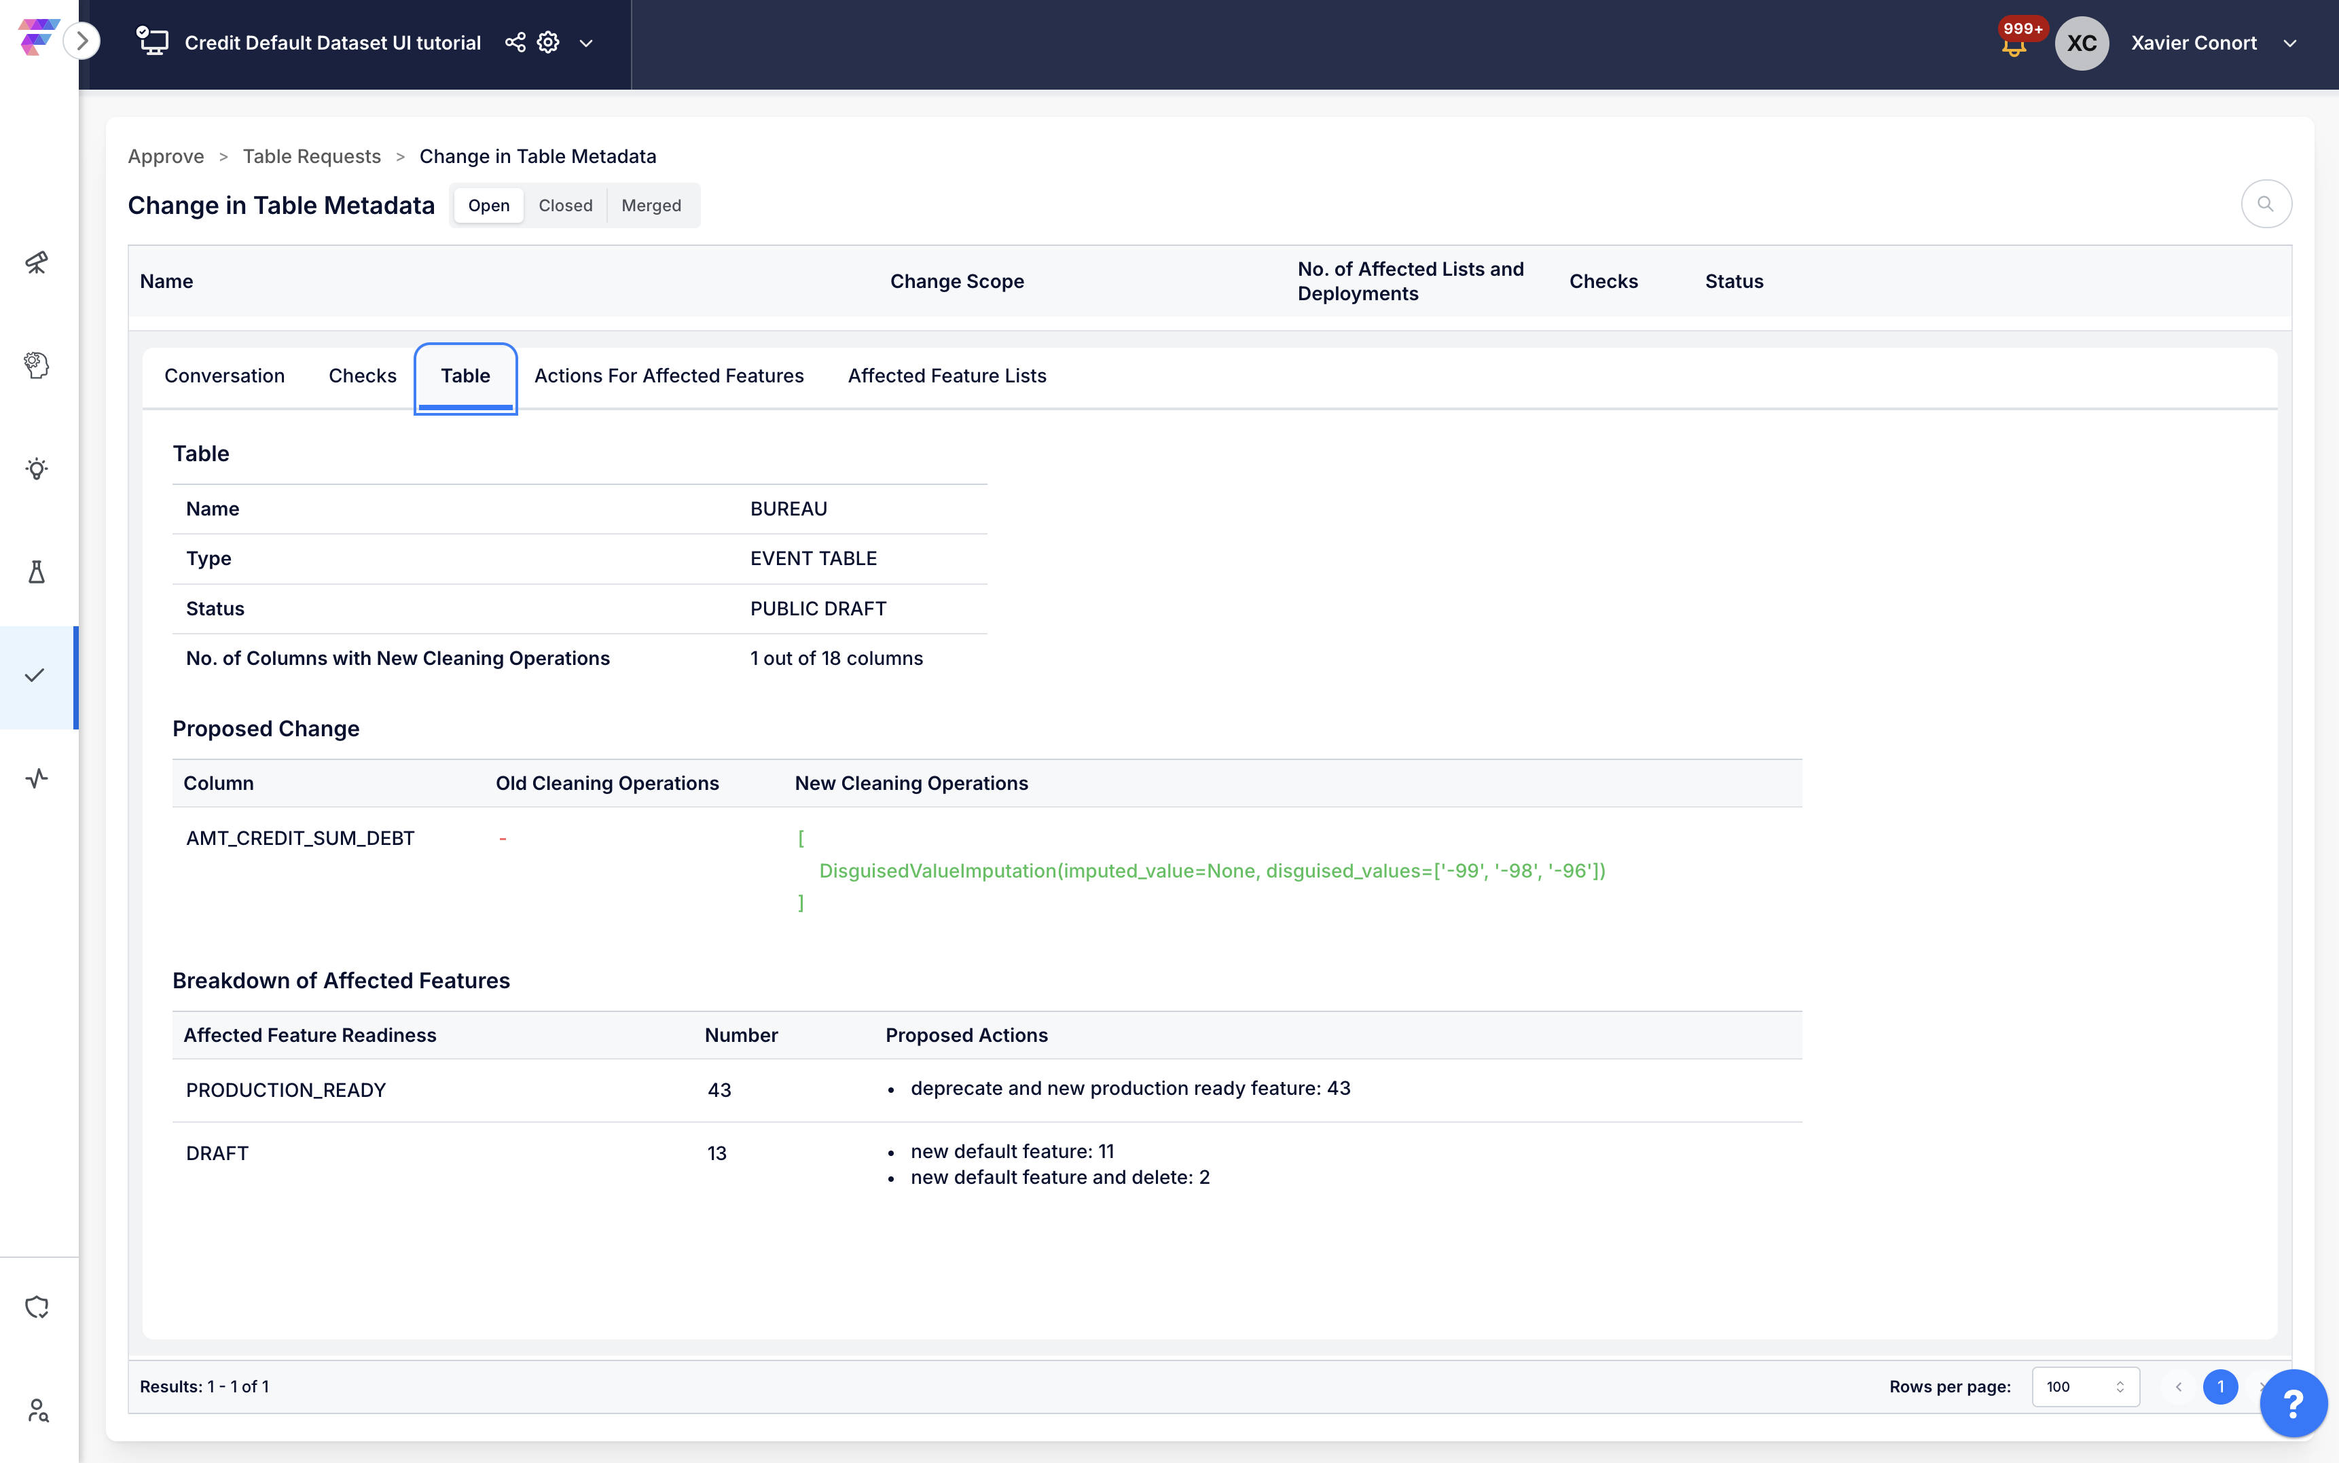Switch to the Conversation tab
2339x1463 pixels.
pos(224,376)
